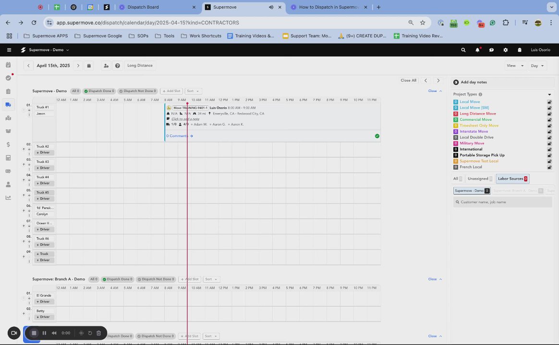Close the Supermove: Branch A section
The width and height of the screenshot is (559, 345).
click(435, 279)
